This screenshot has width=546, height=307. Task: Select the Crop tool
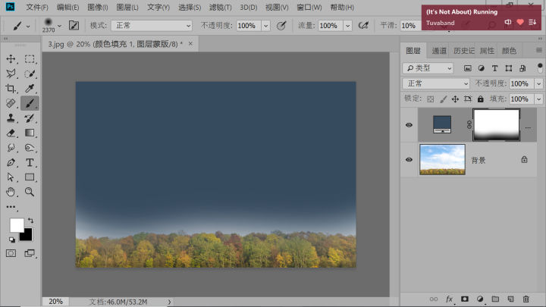(11, 89)
